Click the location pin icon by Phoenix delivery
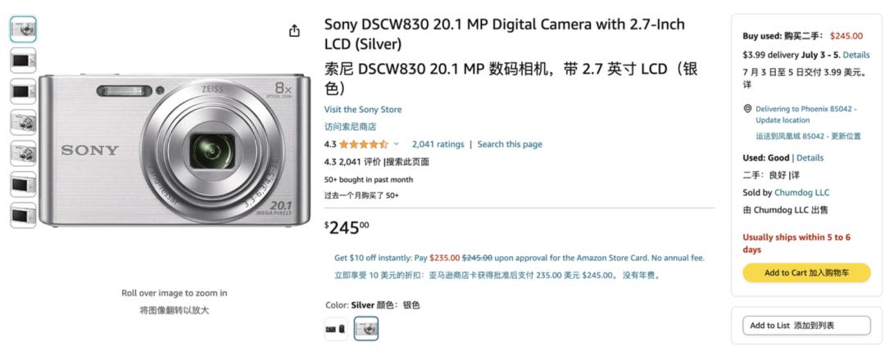This screenshot has width=885, height=356. tap(747, 109)
